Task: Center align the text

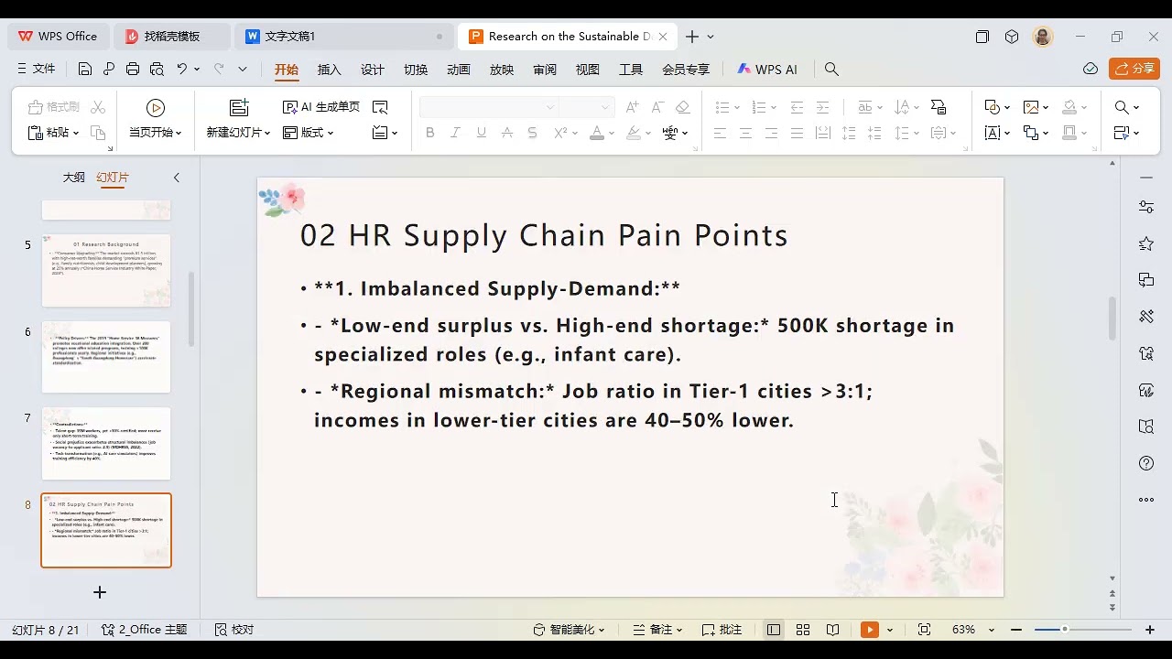Action: pos(745,133)
